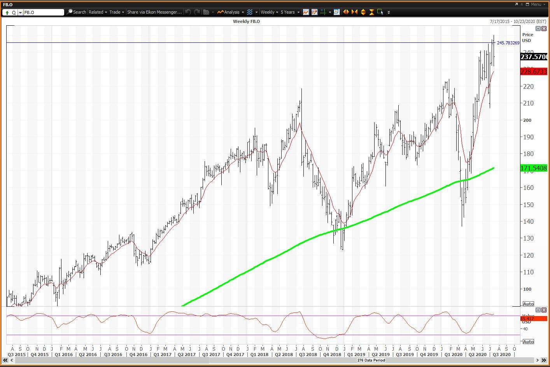Minimize the lower indicator pane
The image size is (550, 367).
(x=538, y=310)
